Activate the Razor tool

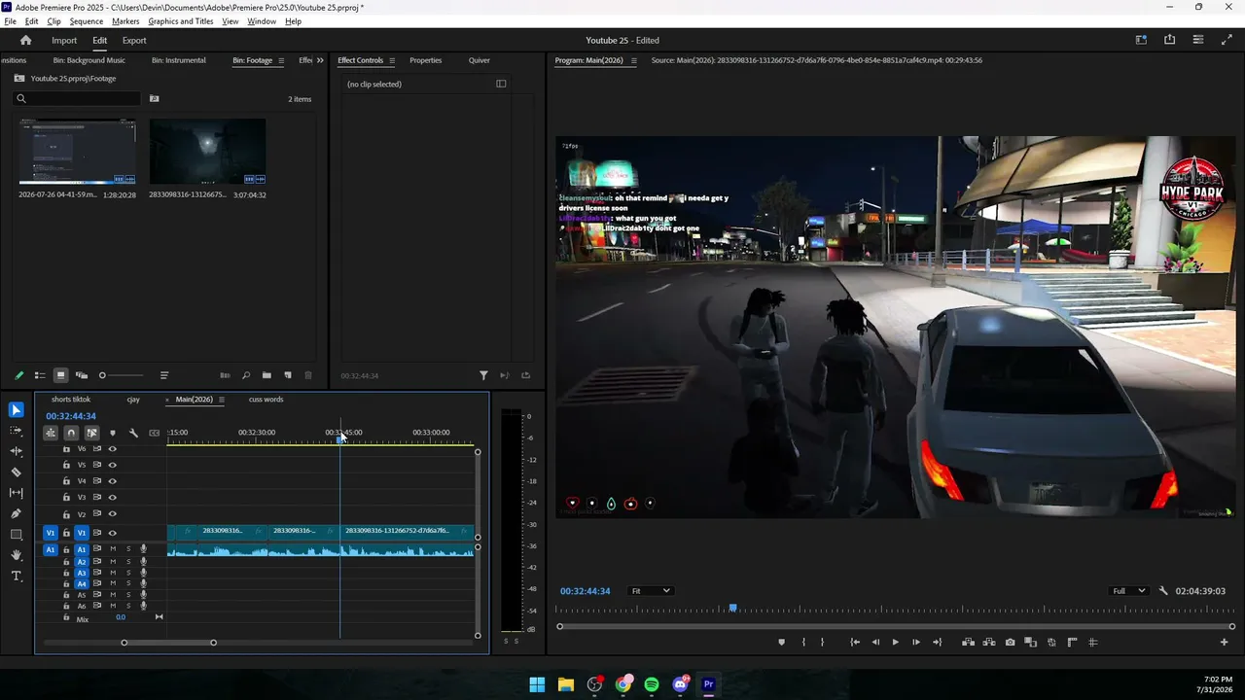16,472
